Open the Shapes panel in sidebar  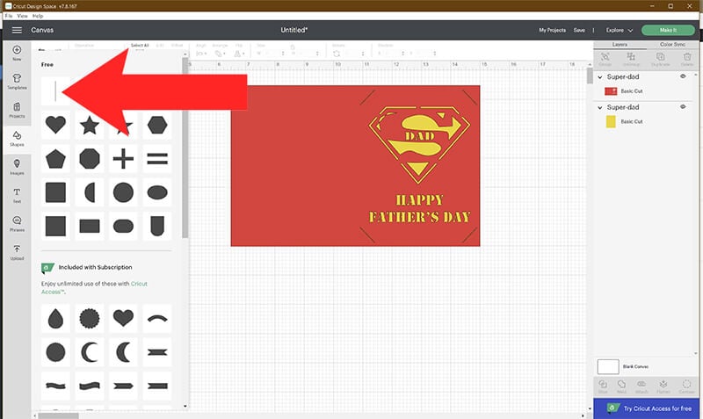tap(17, 139)
